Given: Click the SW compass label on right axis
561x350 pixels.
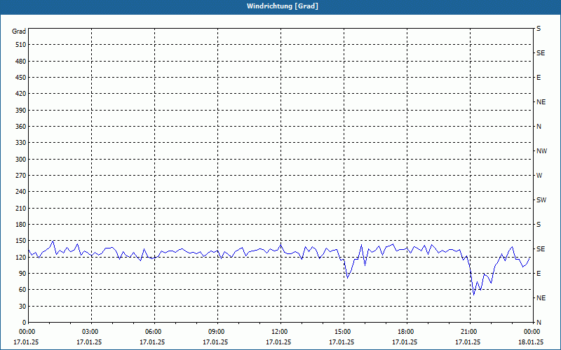Looking at the screenshot, I should pyautogui.click(x=541, y=200).
